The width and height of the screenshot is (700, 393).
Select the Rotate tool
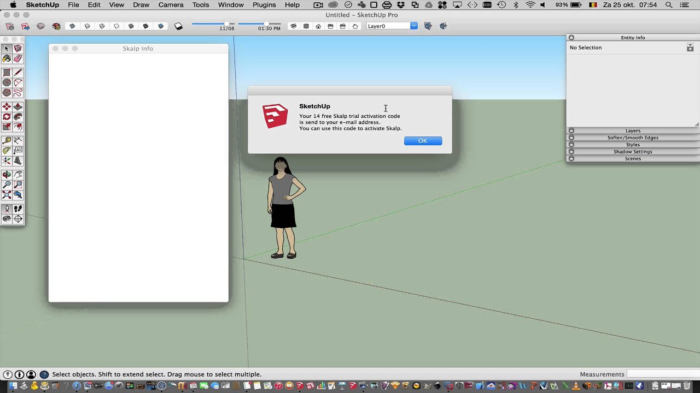7,116
